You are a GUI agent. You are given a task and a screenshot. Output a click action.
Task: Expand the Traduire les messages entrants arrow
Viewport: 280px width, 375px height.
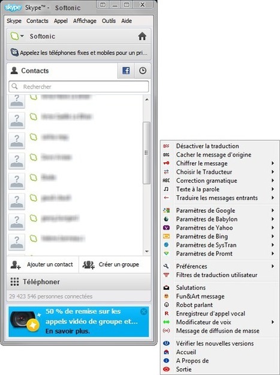click(x=273, y=198)
